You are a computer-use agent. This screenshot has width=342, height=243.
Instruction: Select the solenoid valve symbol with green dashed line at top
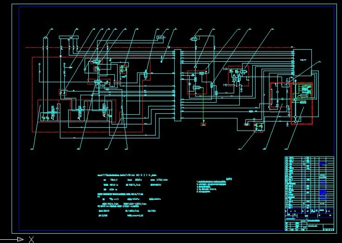coord(194,39)
